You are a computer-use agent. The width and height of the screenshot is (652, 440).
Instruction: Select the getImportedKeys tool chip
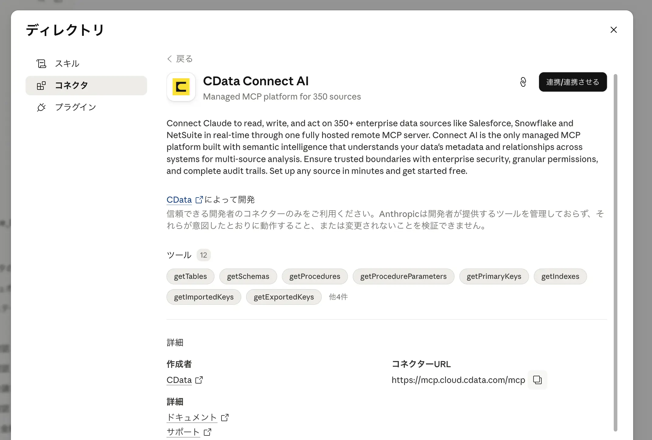[x=204, y=297]
